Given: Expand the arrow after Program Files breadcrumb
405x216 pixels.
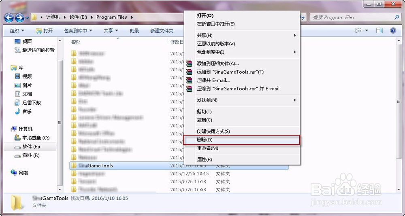Looking at the screenshot, I should (x=132, y=17).
